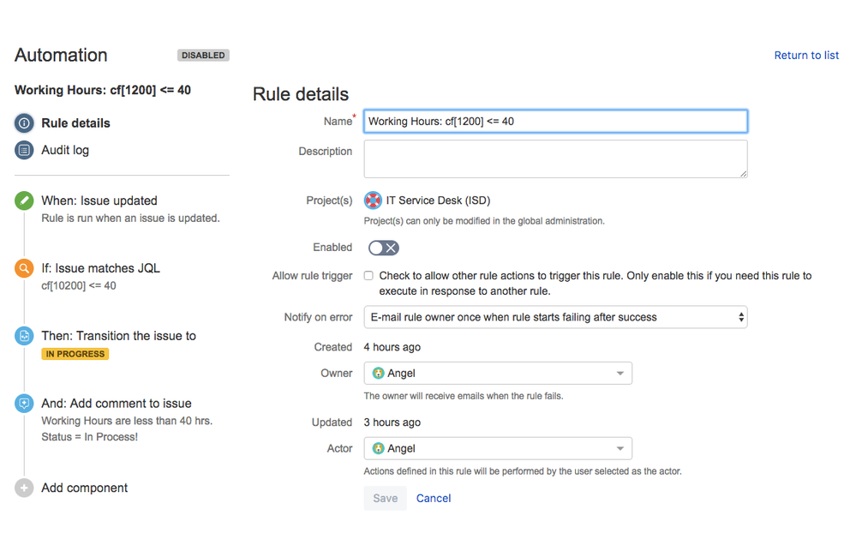Open the Audit log section
The height and width of the screenshot is (545, 856).
[65, 150]
